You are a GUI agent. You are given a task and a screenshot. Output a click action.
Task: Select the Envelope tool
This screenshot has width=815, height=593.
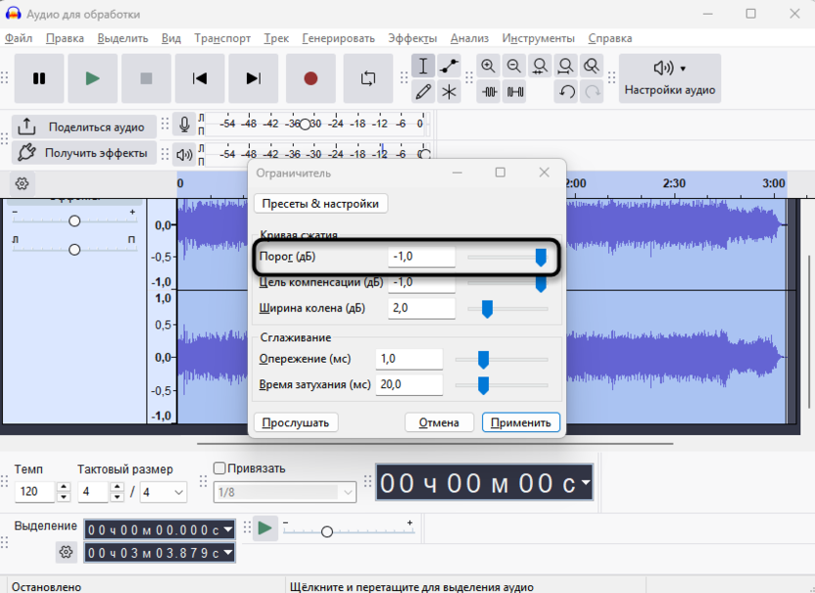point(451,66)
